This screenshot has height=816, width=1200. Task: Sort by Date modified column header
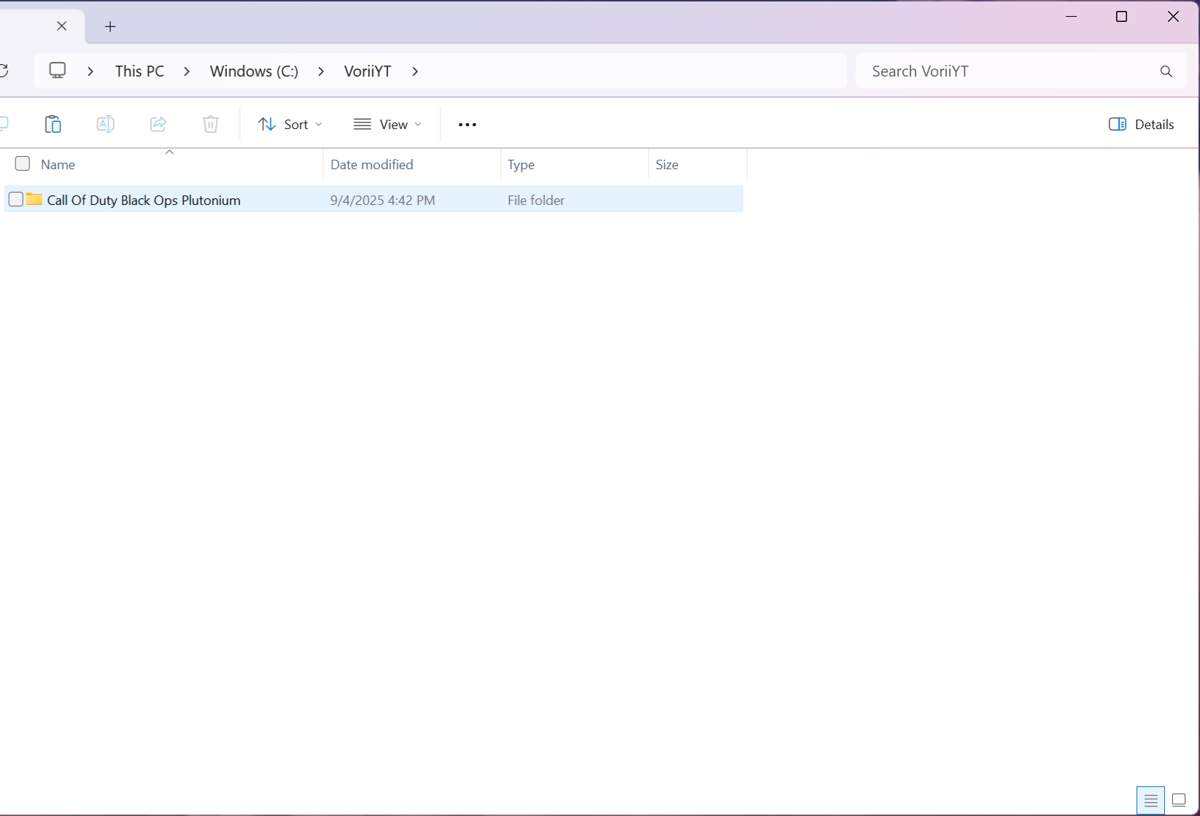[x=372, y=165]
